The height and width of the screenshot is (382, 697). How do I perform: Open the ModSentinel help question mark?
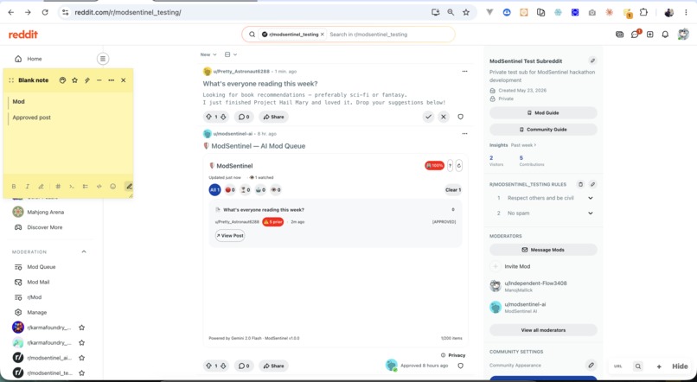(450, 166)
